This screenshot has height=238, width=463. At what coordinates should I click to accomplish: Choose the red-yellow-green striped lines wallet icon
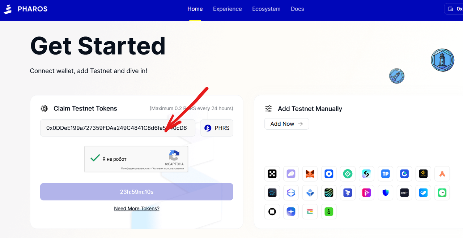coord(310,212)
